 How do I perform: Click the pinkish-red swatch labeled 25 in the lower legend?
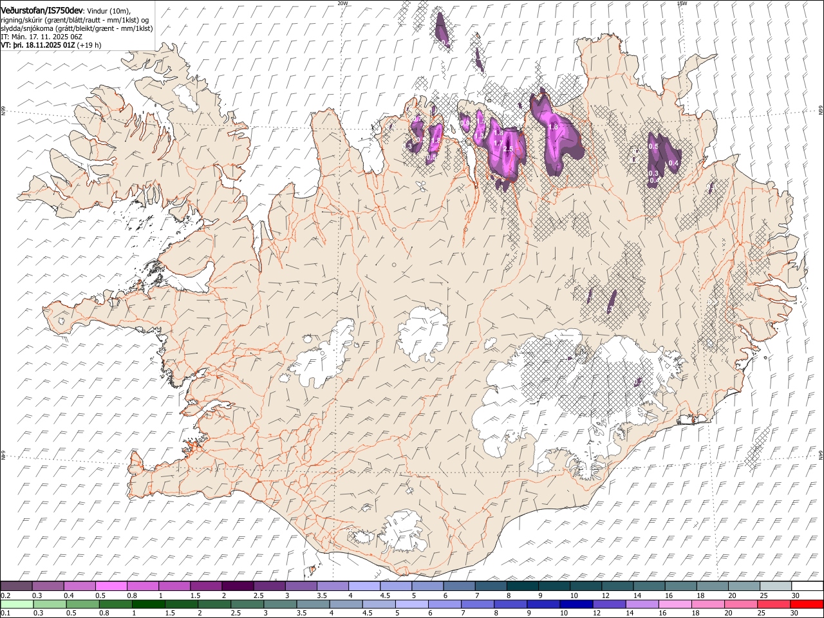[773, 604]
